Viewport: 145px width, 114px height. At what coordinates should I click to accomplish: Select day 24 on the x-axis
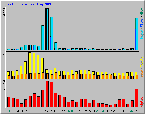coord(106,111)
